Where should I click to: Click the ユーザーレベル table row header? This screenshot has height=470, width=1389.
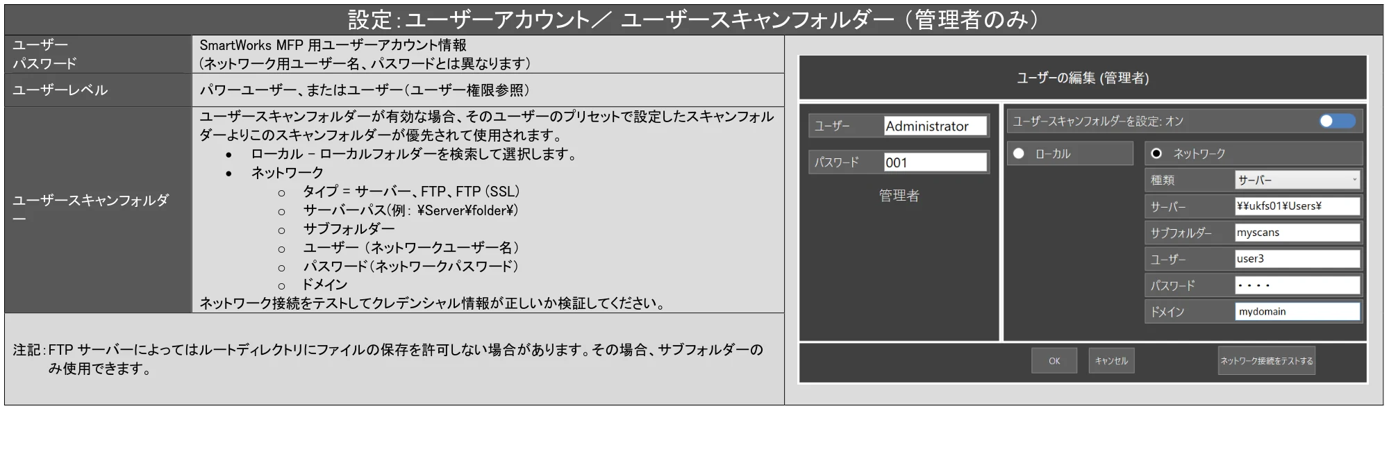[x=98, y=90]
